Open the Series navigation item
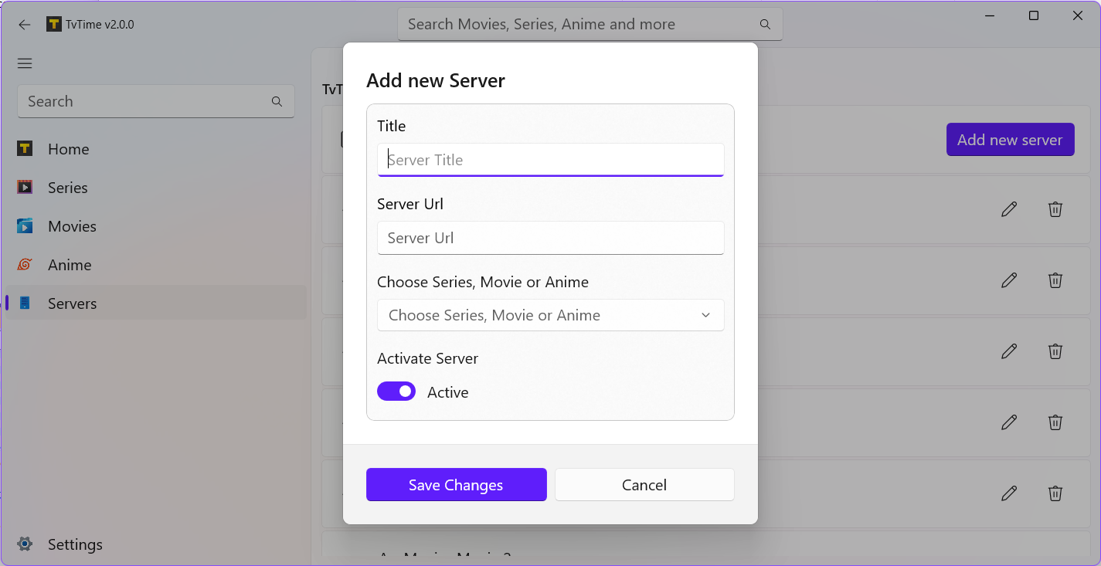The width and height of the screenshot is (1101, 566). point(156,188)
